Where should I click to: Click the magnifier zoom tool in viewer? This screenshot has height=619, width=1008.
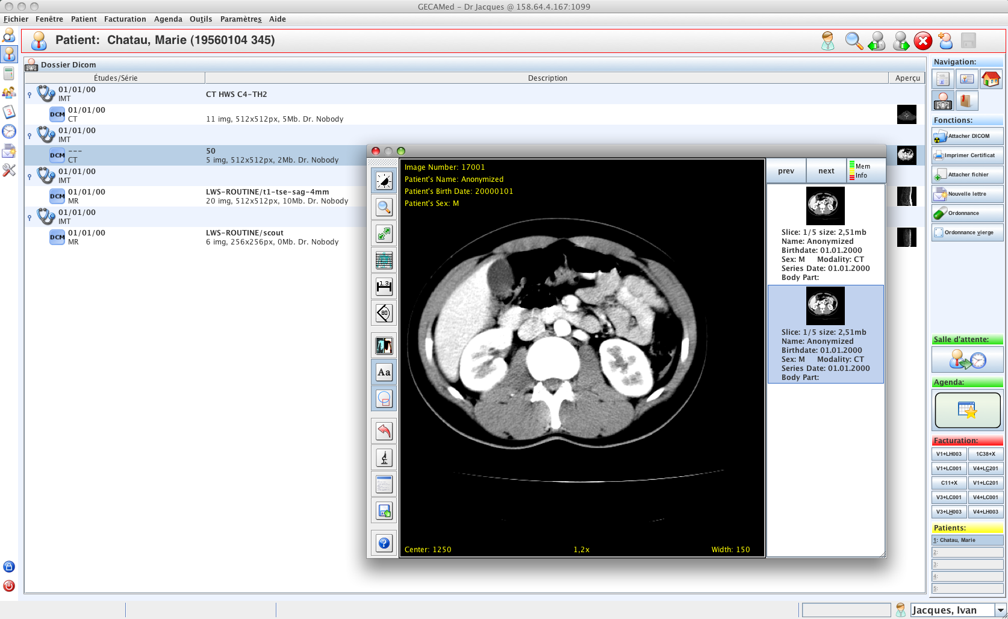coord(384,208)
